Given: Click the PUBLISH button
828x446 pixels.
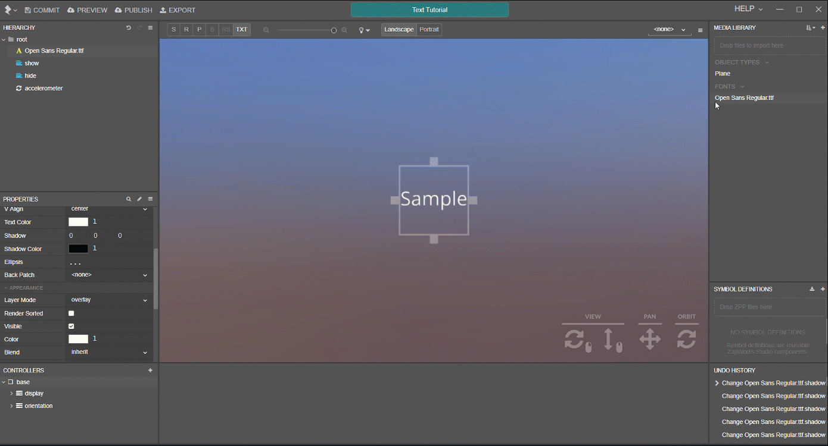Looking at the screenshot, I should [133, 10].
